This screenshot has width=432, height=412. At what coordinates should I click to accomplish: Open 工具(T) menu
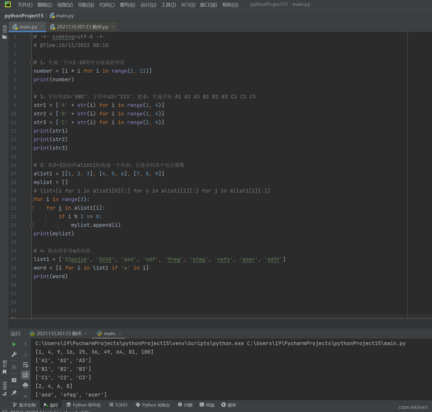[x=168, y=5]
